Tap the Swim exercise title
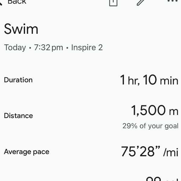This screenshot has height=181, width=181. [x=21, y=29]
